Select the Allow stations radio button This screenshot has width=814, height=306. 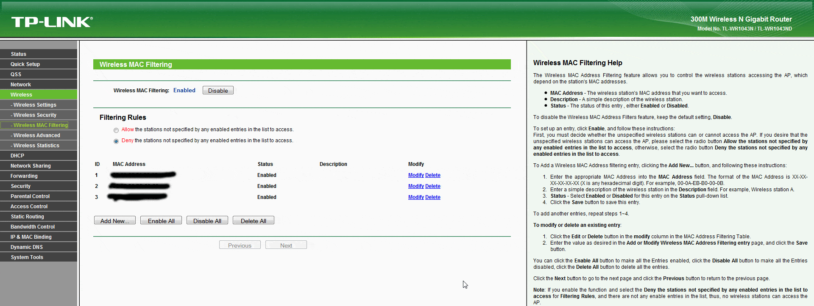click(x=116, y=130)
